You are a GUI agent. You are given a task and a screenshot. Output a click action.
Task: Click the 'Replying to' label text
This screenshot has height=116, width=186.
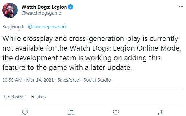(x=14, y=27)
